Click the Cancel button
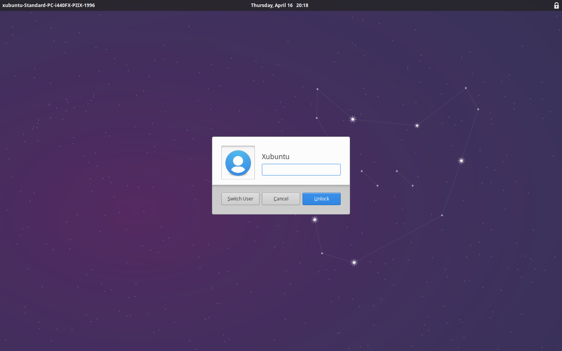 (281, 199)
